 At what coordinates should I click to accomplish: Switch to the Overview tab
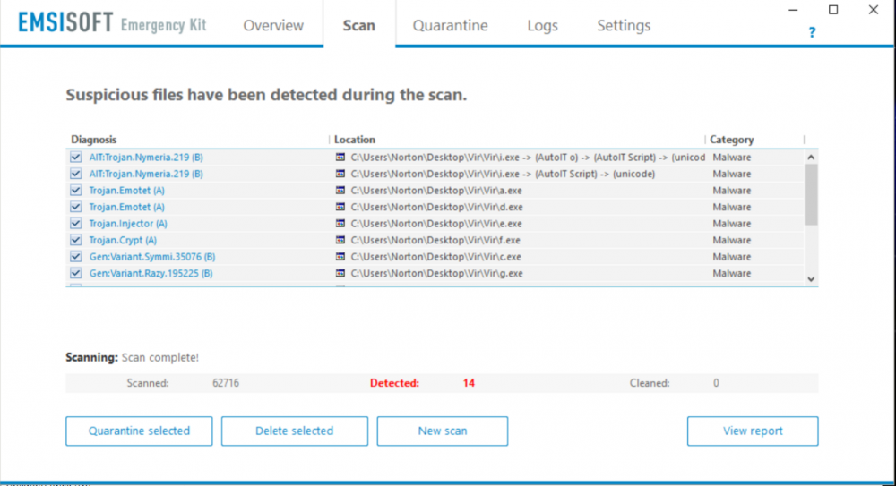tap(273, 26)
